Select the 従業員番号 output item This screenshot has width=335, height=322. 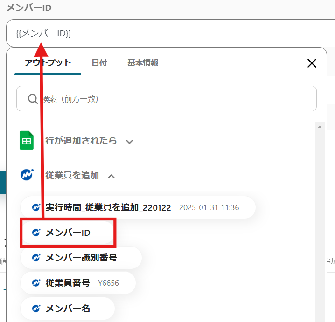(78, 283)
